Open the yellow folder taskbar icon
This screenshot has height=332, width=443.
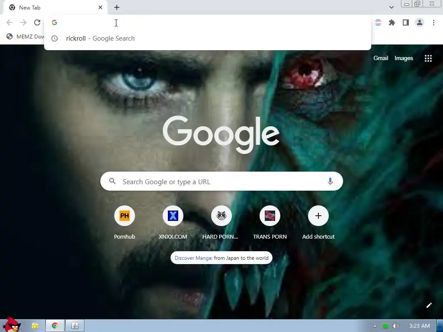click(x=35, y=326)
